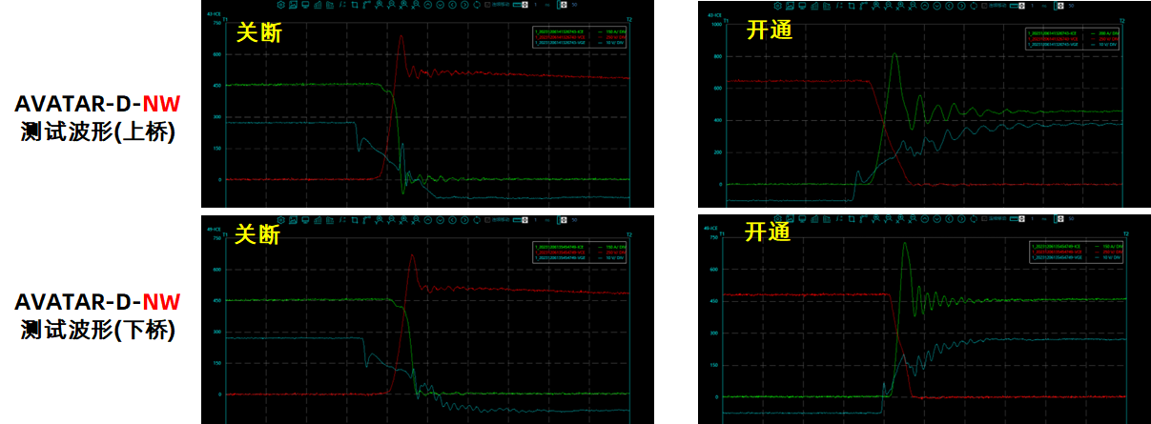Click circled down arrow in upper-bridge turn-off toolbar
Viewport: 1151px width, 424px height.
point(440,5)
